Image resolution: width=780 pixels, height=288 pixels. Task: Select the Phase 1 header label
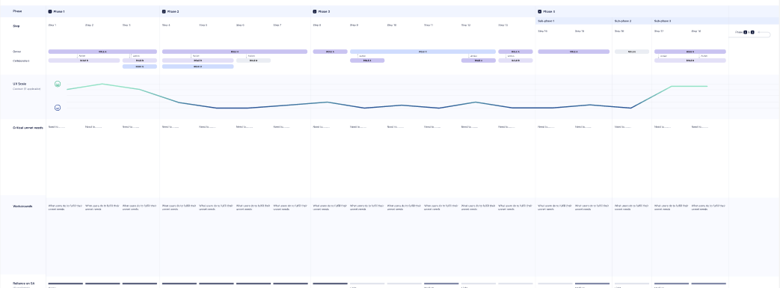(58, 11)
